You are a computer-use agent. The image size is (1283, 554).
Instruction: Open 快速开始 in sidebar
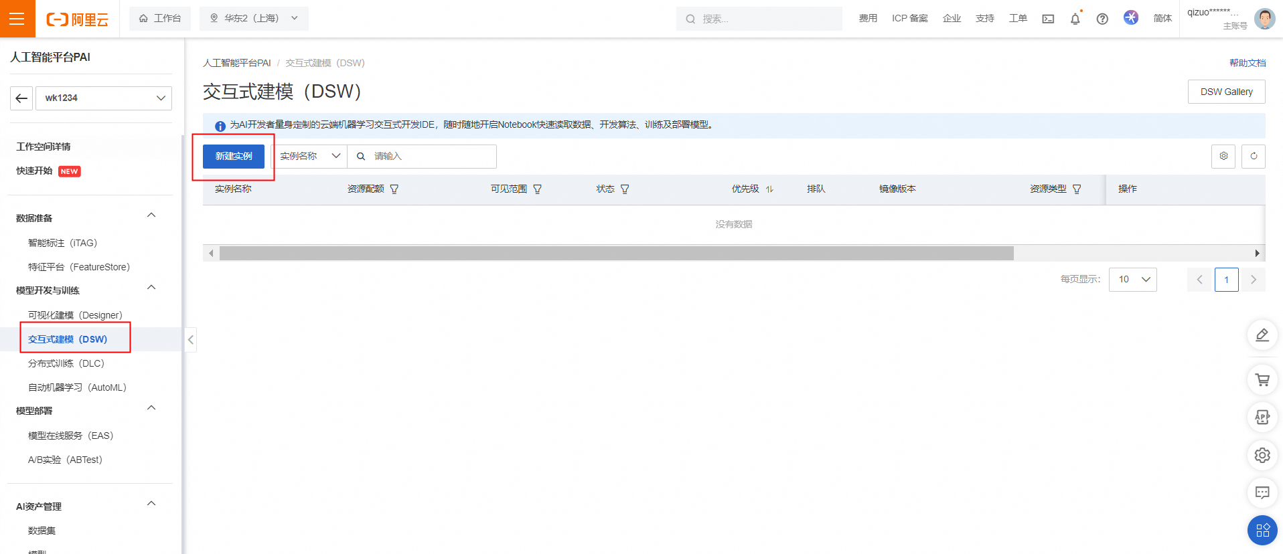click(34, 171)
